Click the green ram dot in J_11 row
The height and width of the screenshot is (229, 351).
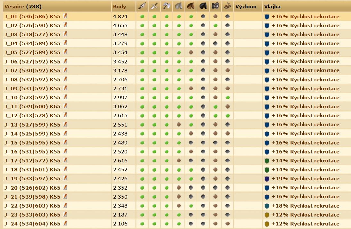point(215,107)
